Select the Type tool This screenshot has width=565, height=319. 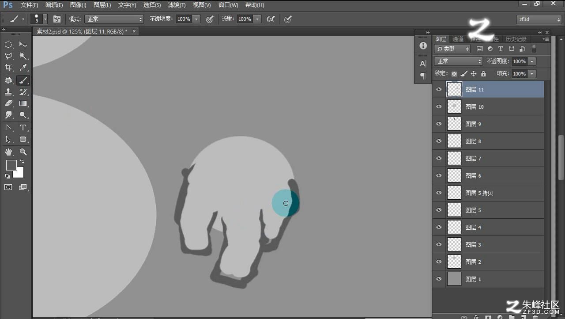(x=23, y=128)
